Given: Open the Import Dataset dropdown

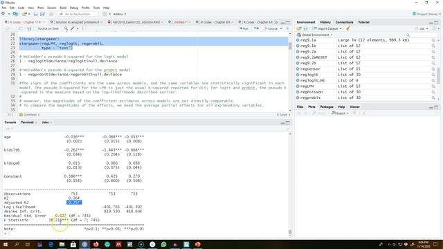Looking at the screenshot, I should click(327, 28).
